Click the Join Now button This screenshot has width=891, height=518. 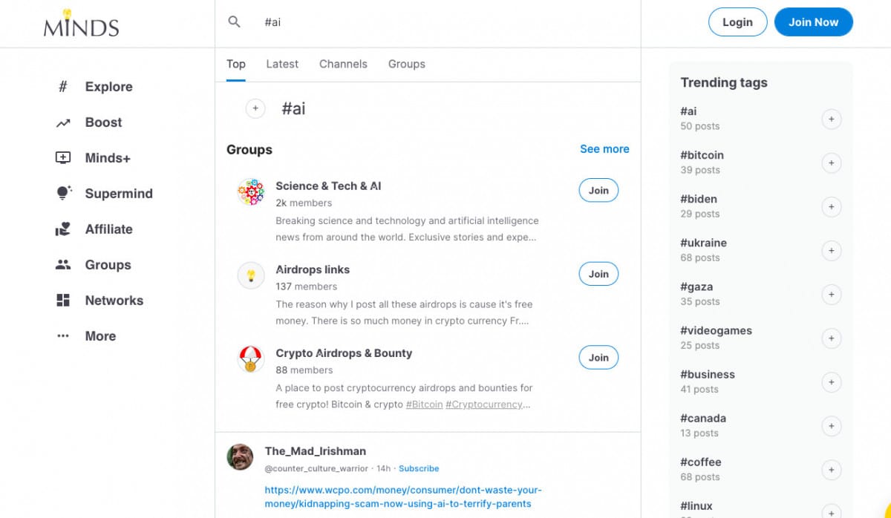pos(814,22)
